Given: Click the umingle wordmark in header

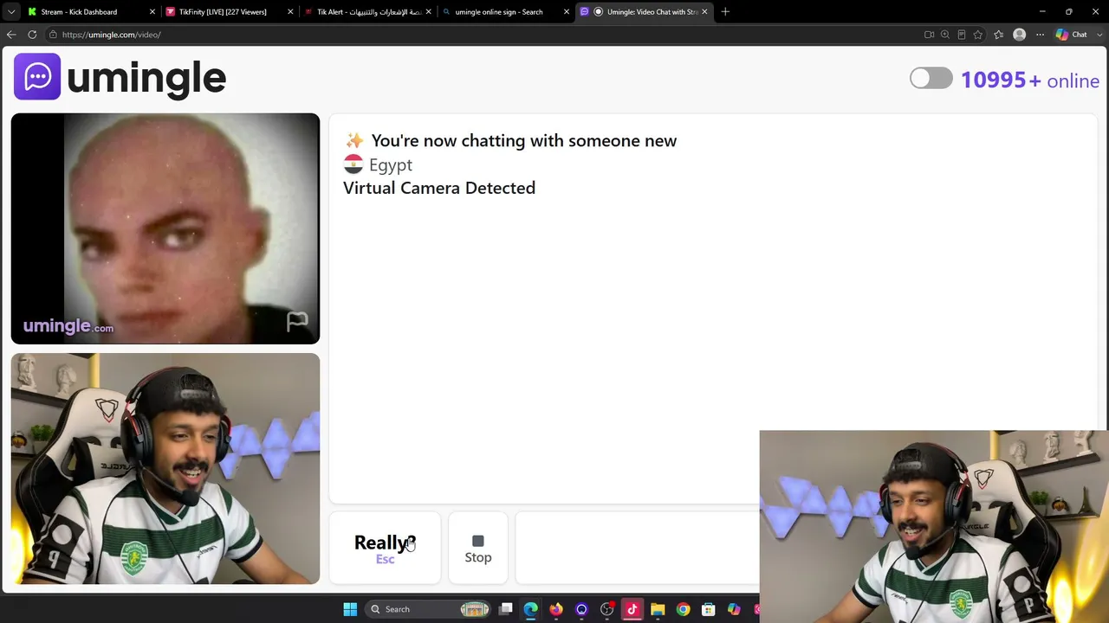Looking at the screenshot, I should pyautogui.click(x=146, y=78).
